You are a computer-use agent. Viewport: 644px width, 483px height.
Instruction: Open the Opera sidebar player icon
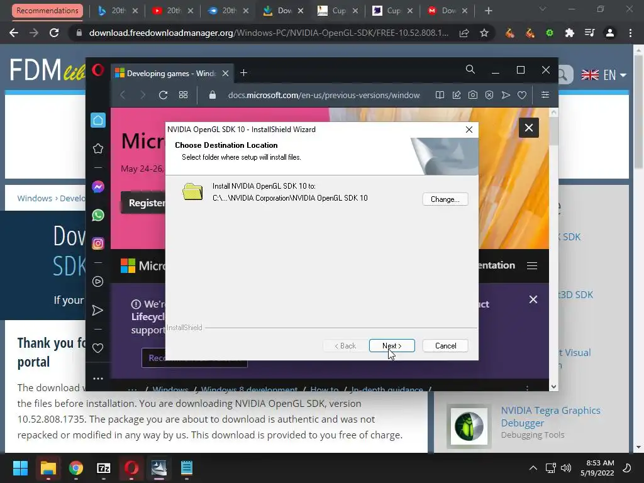tap(97, 282)
